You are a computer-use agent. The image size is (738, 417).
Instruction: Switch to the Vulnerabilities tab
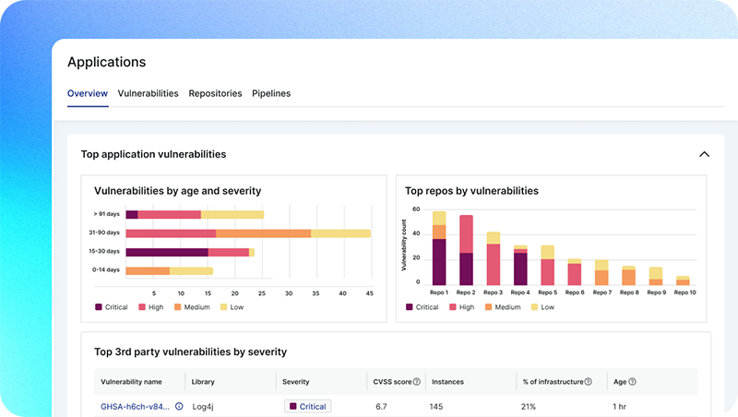tap(148, 93)
